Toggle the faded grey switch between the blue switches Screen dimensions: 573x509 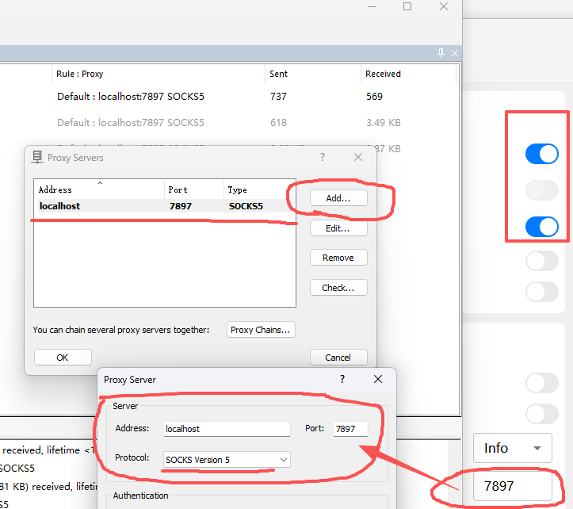tap(542, 190)
